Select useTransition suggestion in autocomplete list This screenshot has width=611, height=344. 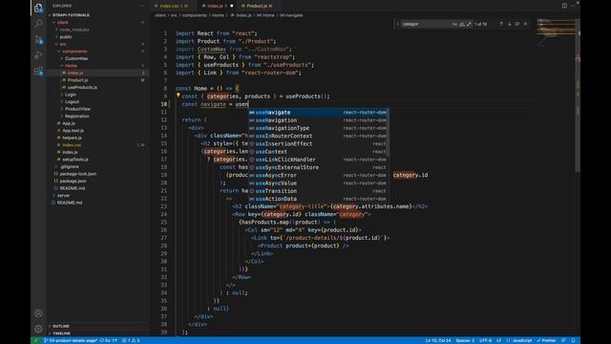tap(318, 191)
